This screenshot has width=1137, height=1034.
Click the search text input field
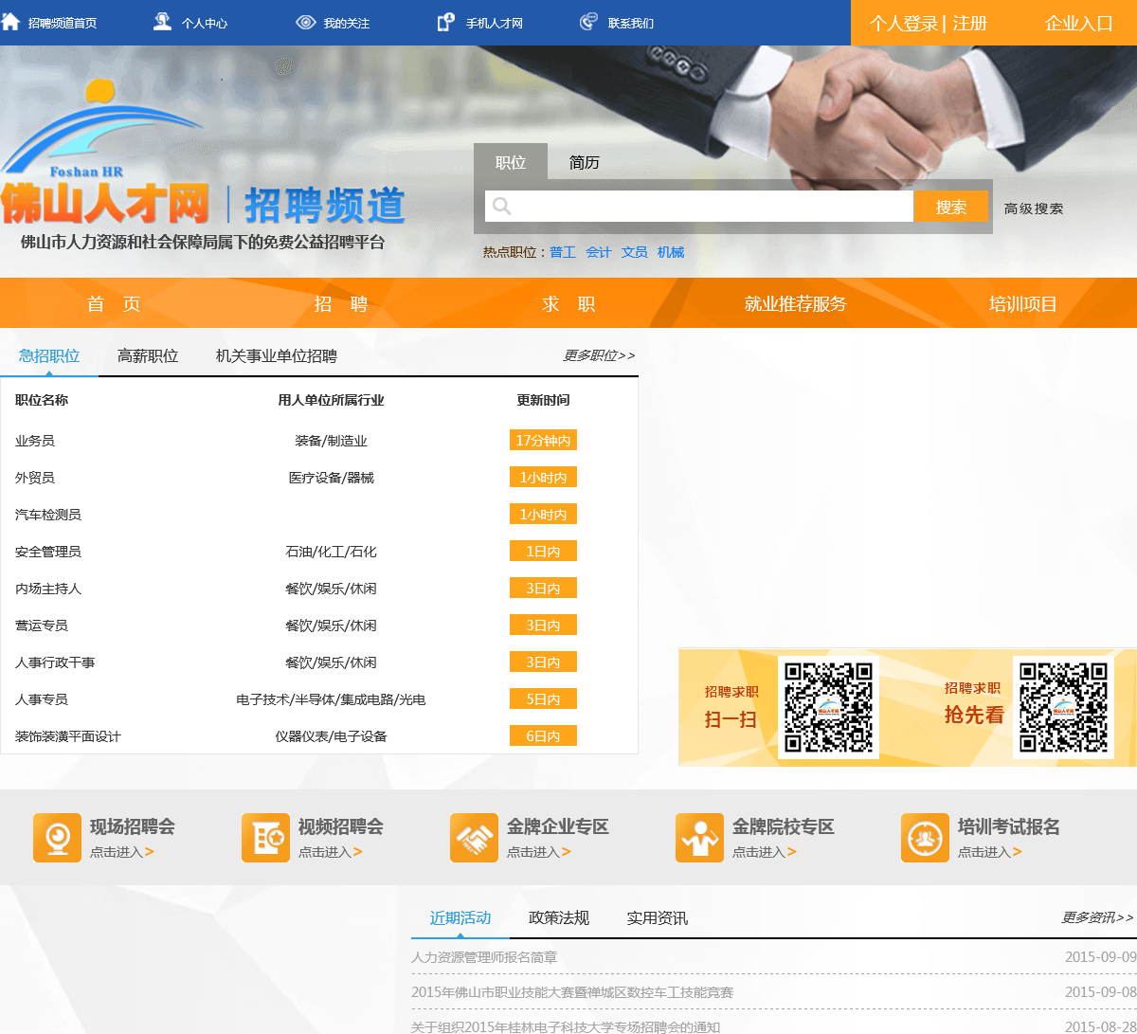coord(699,207)
